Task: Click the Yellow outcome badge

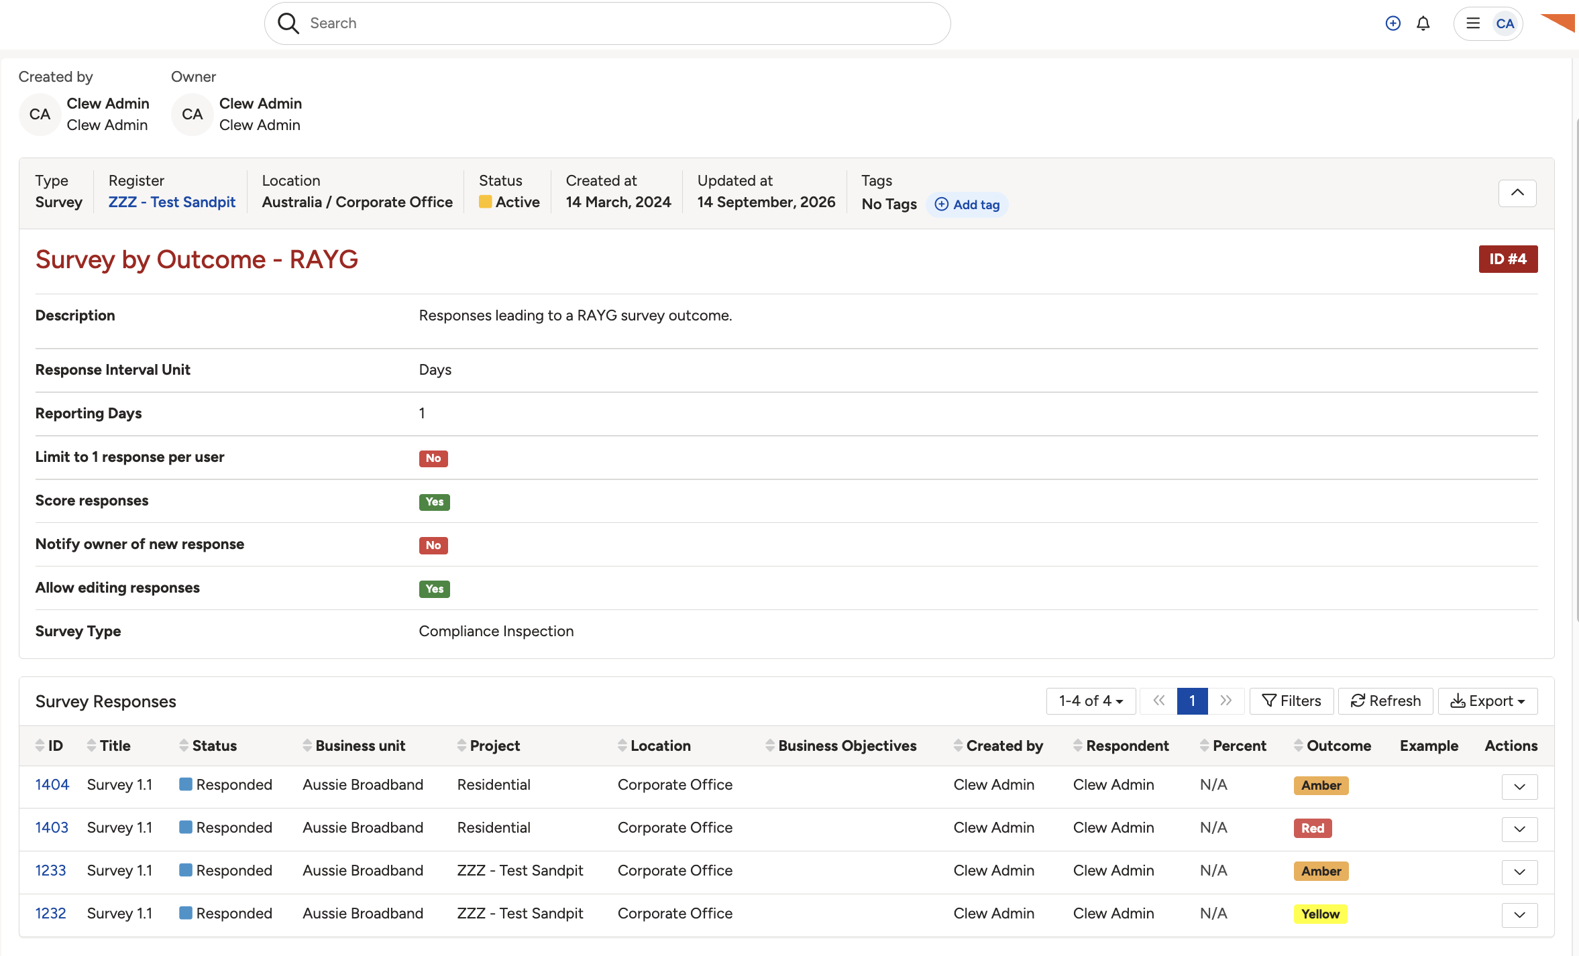Action: pos(1320,914)
